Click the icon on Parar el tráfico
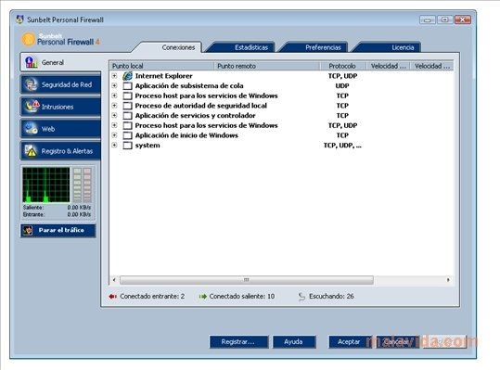 coord(28,230)
